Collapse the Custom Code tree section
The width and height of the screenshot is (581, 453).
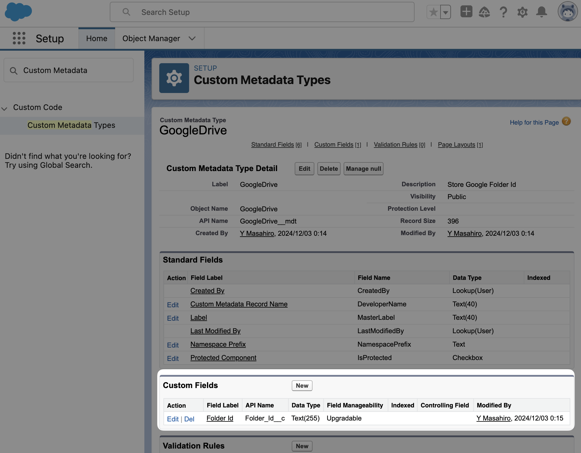pyautogui.click(x=4, y=108)
